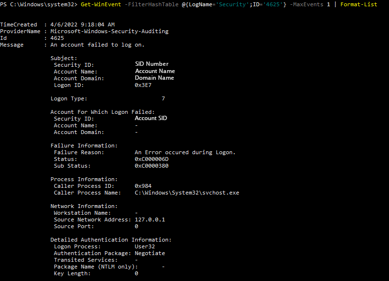Click the Source Port value 0
Viewport: 389px width, 281px height.
(x=136, y=226)
